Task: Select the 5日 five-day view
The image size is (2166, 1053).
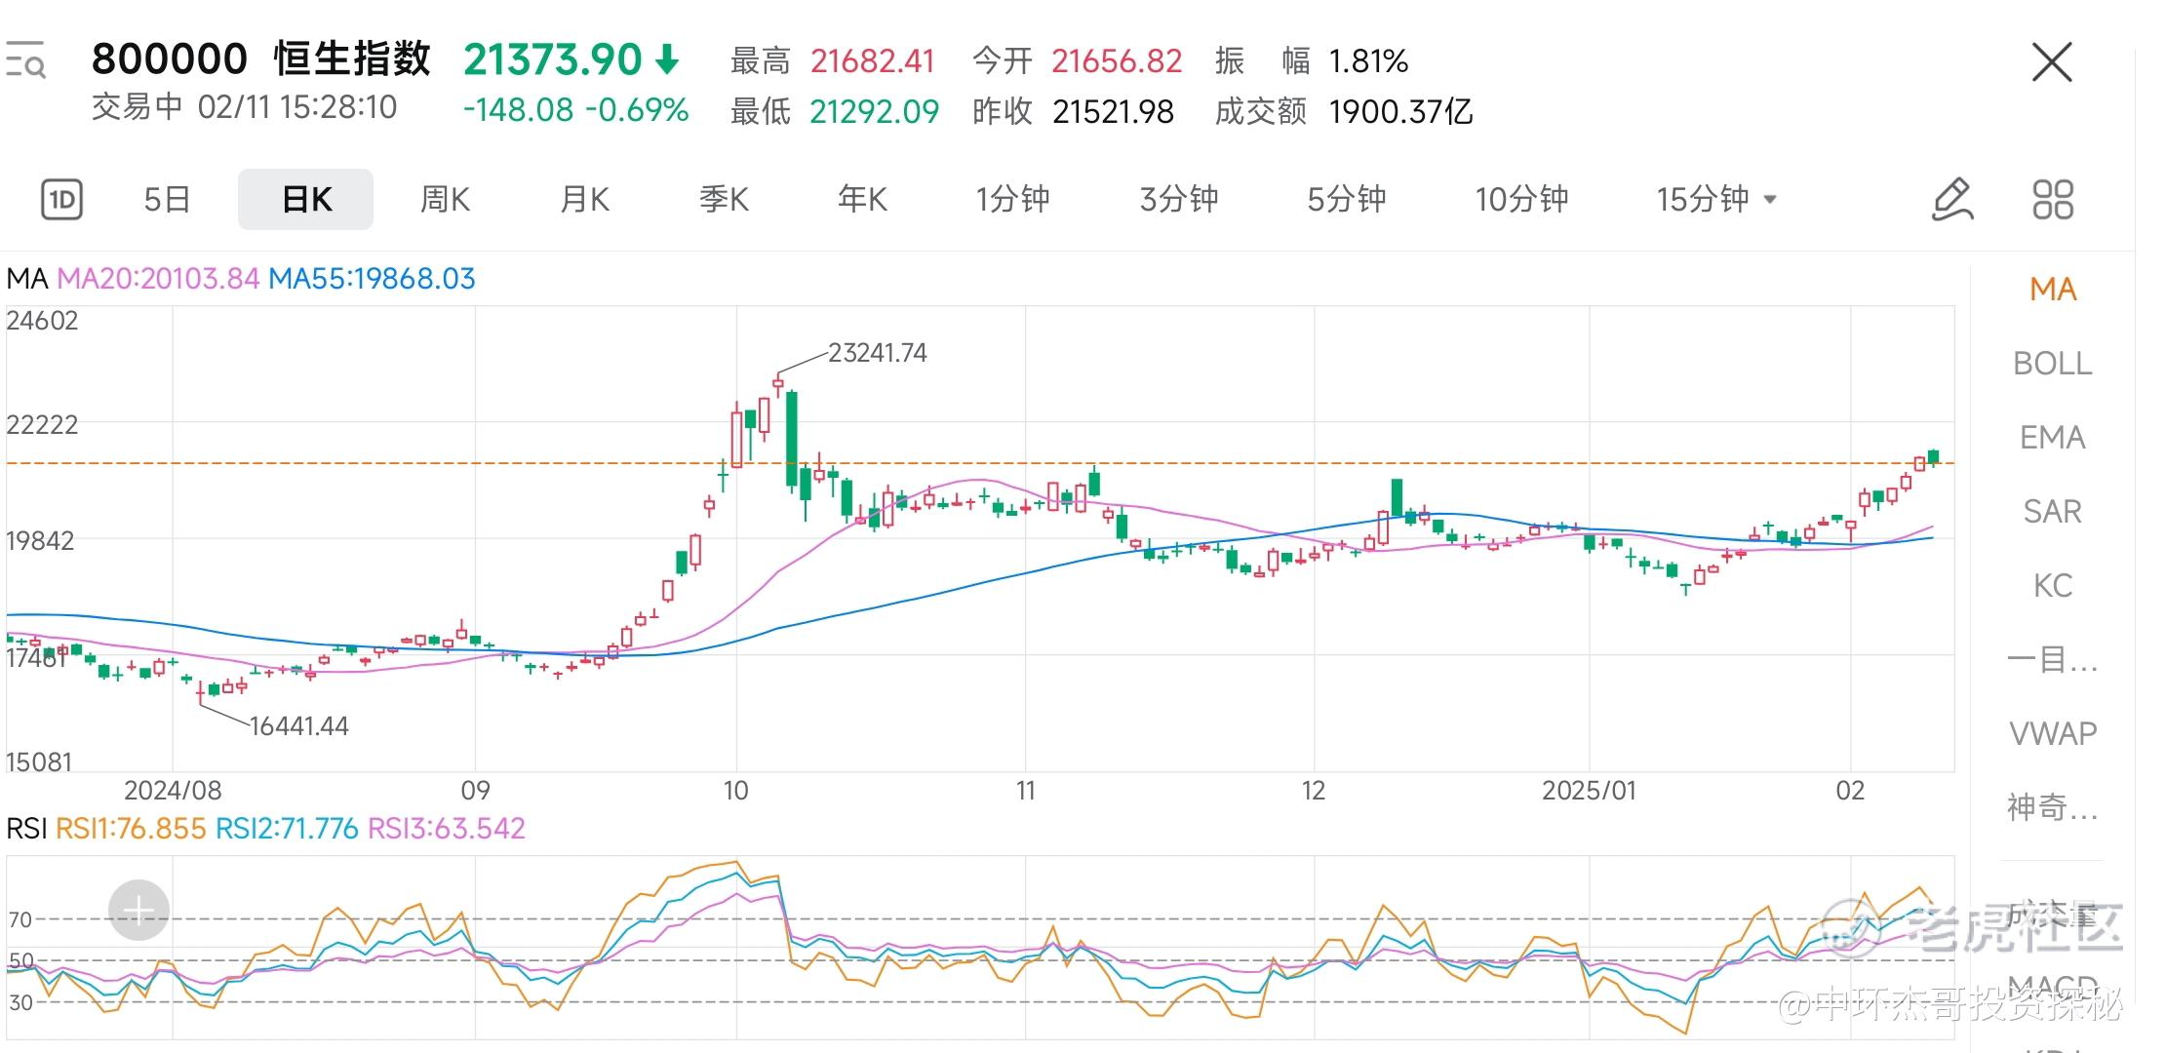Action: pos(167,200)
